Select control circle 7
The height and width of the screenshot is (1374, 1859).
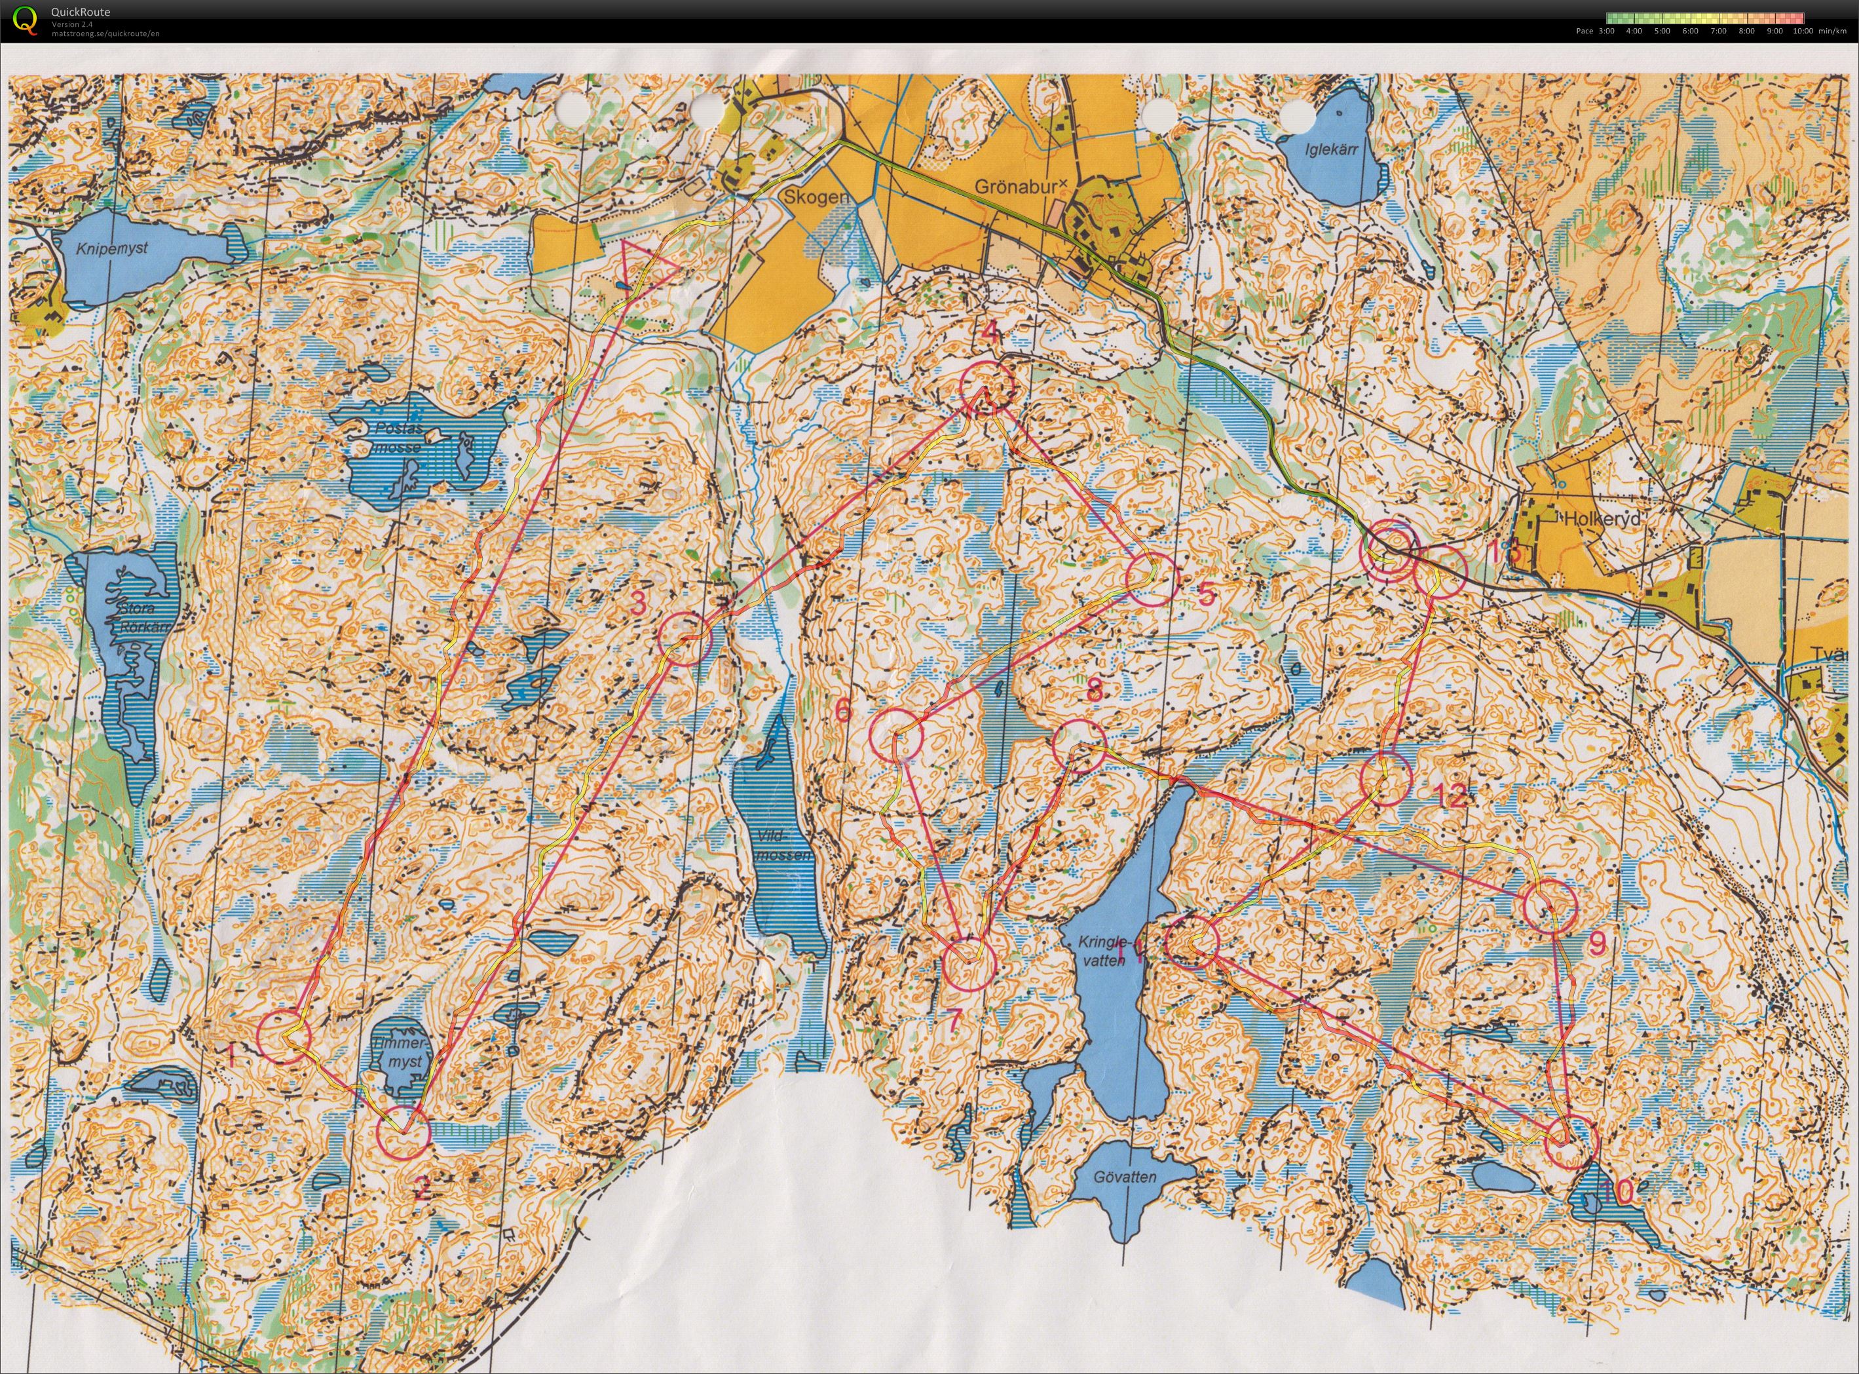[x=969, y=964]
